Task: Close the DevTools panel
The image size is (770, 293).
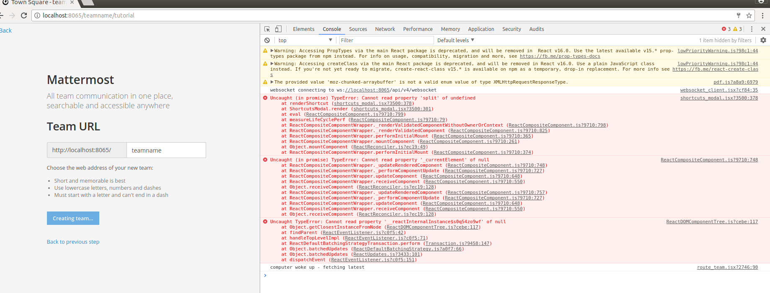Action: point(763,29)
